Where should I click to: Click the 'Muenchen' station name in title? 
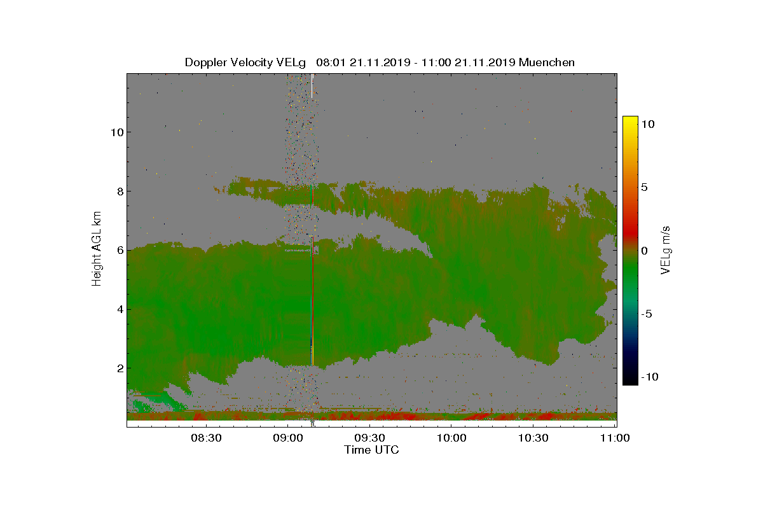(x=547, y=62)
